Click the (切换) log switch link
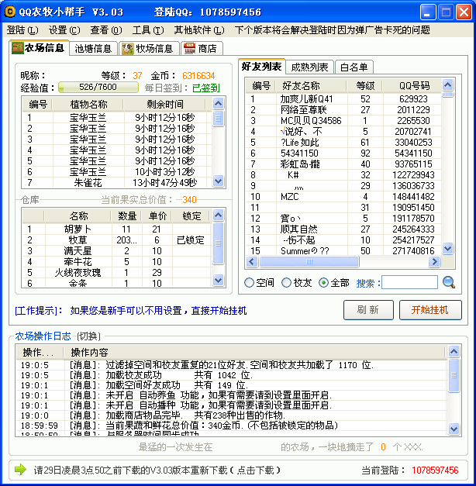Viewport: 476px width, 486px height. (88, 336)
